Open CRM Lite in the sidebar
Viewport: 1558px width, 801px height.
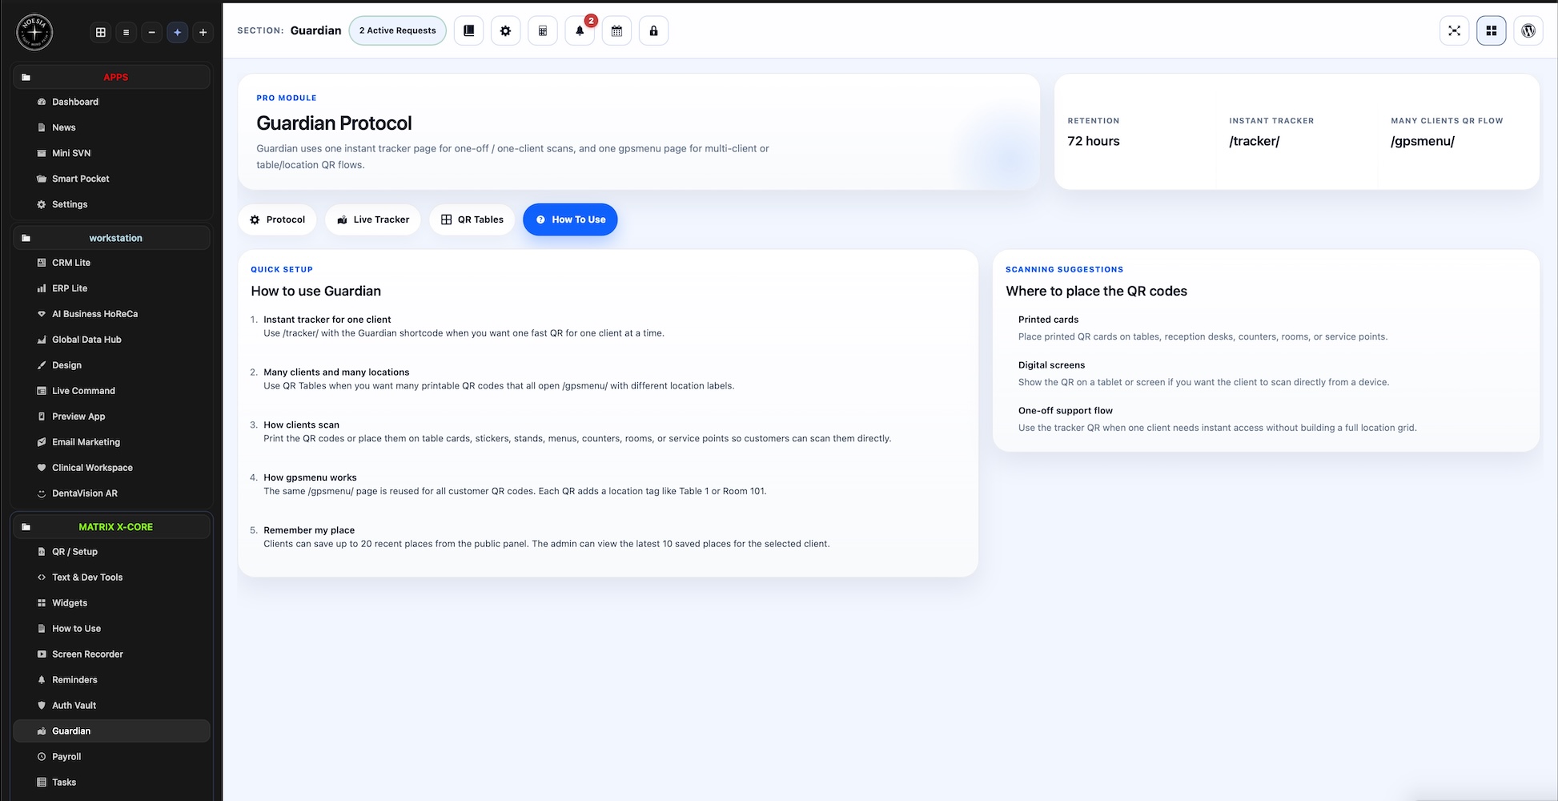(112, 263)
